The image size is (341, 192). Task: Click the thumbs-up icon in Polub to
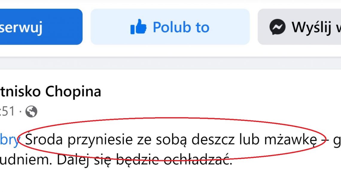138,27
